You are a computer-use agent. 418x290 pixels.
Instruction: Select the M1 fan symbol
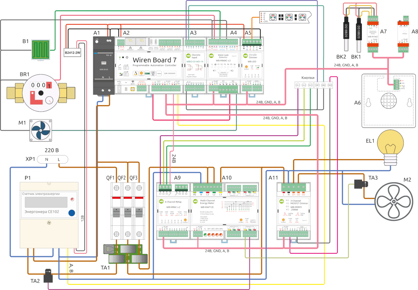pyautogui.click(x=40, y=131)
